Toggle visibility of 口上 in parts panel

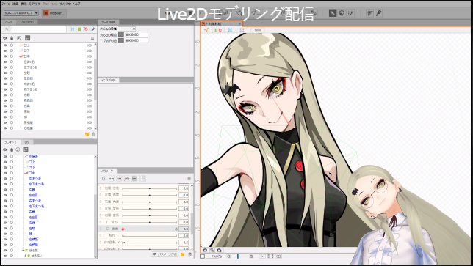(x=5, y=45)
